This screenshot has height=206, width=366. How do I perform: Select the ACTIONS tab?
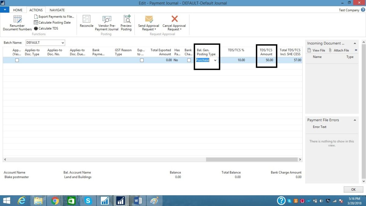(x=36, y=10)
